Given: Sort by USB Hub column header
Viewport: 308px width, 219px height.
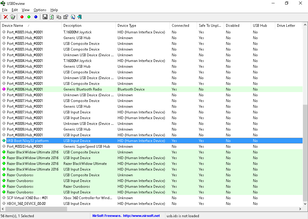Looking at the screenshot, I should tap(263, 26).
